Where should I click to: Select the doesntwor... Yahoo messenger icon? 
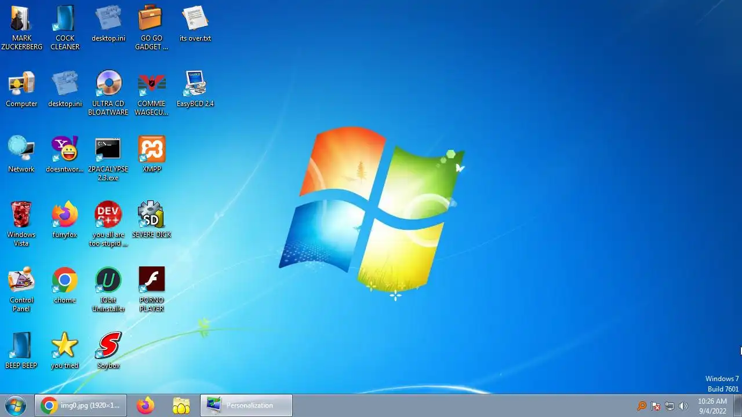(x=65, y=155)
